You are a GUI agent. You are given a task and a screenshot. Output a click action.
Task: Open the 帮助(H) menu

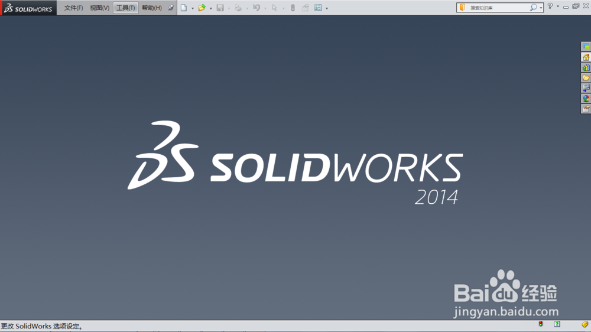coord(151,8)
